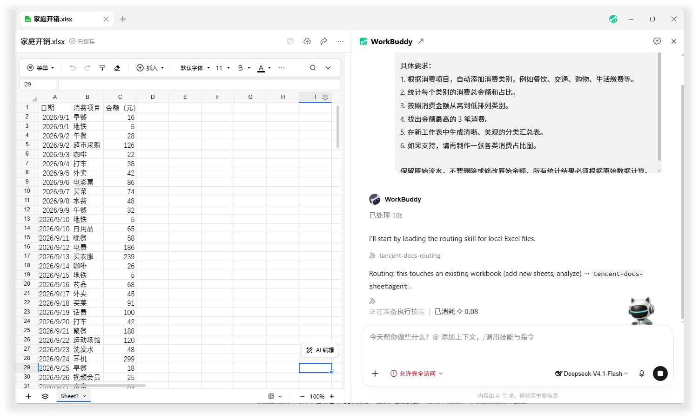Click the plus attachment button in chat
Viewport: 699px width, 419px height.
(x=375, y=373)
